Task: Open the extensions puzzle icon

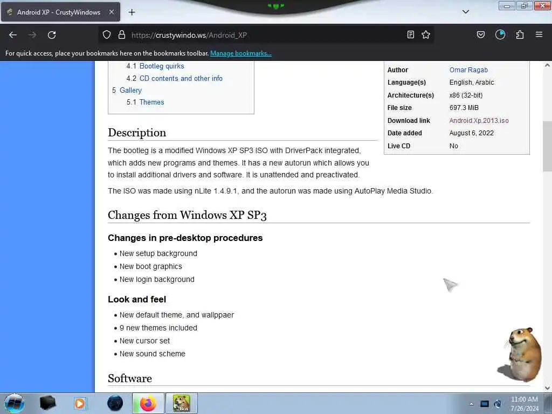Action: pyautogui.click(x=520, y=34)
